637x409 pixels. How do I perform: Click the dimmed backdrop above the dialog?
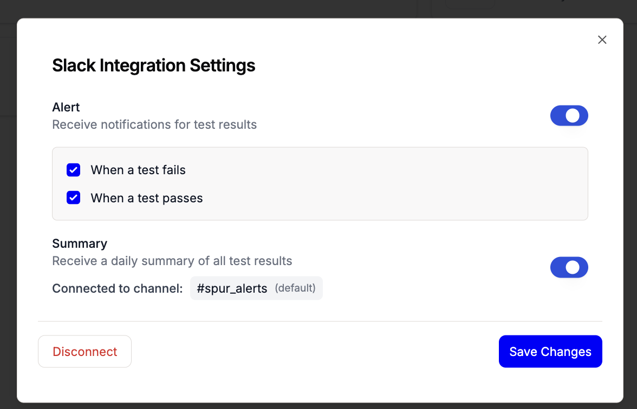[217, 9]
